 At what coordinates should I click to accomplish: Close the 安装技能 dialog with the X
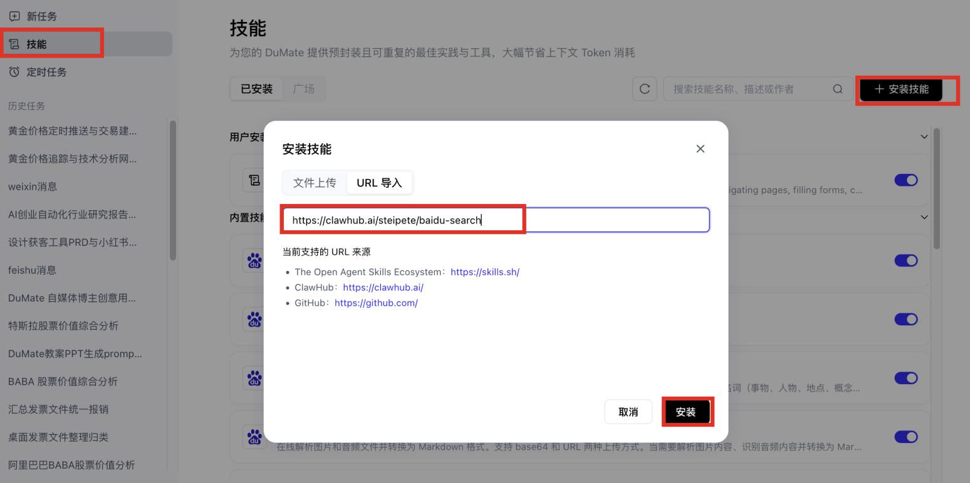700,148
